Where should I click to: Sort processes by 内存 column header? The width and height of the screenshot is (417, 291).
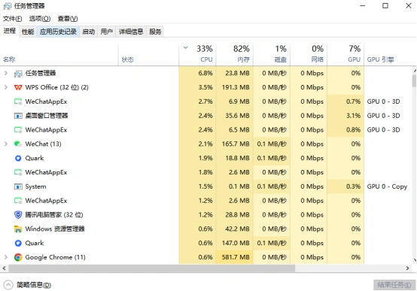tap(235, 54)
